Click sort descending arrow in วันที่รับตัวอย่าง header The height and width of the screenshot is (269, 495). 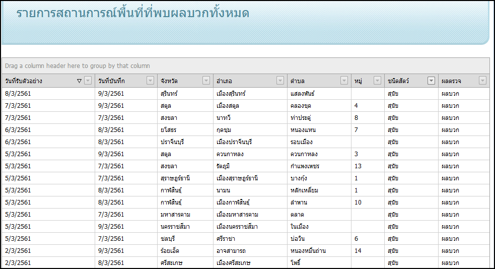coord(79,81)
